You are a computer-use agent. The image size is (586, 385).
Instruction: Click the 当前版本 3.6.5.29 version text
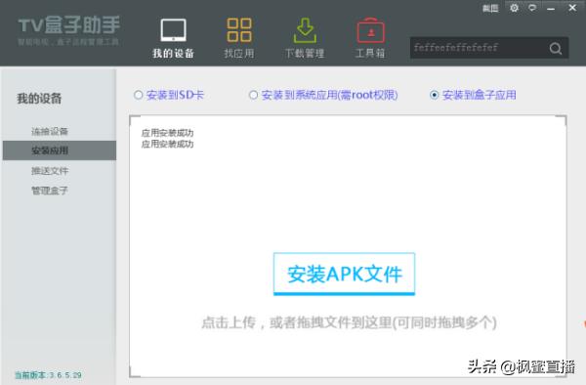[48, 375]
